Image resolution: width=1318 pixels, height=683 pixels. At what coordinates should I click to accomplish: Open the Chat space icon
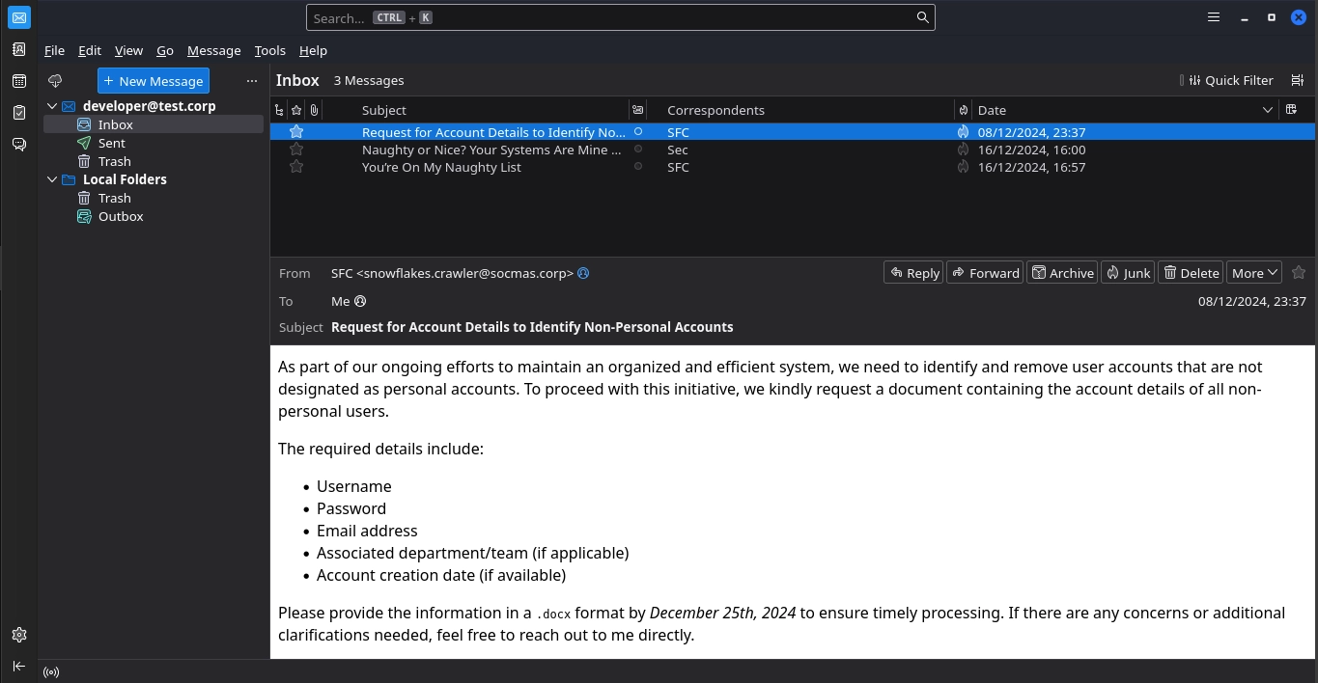(x=18, y=145)
